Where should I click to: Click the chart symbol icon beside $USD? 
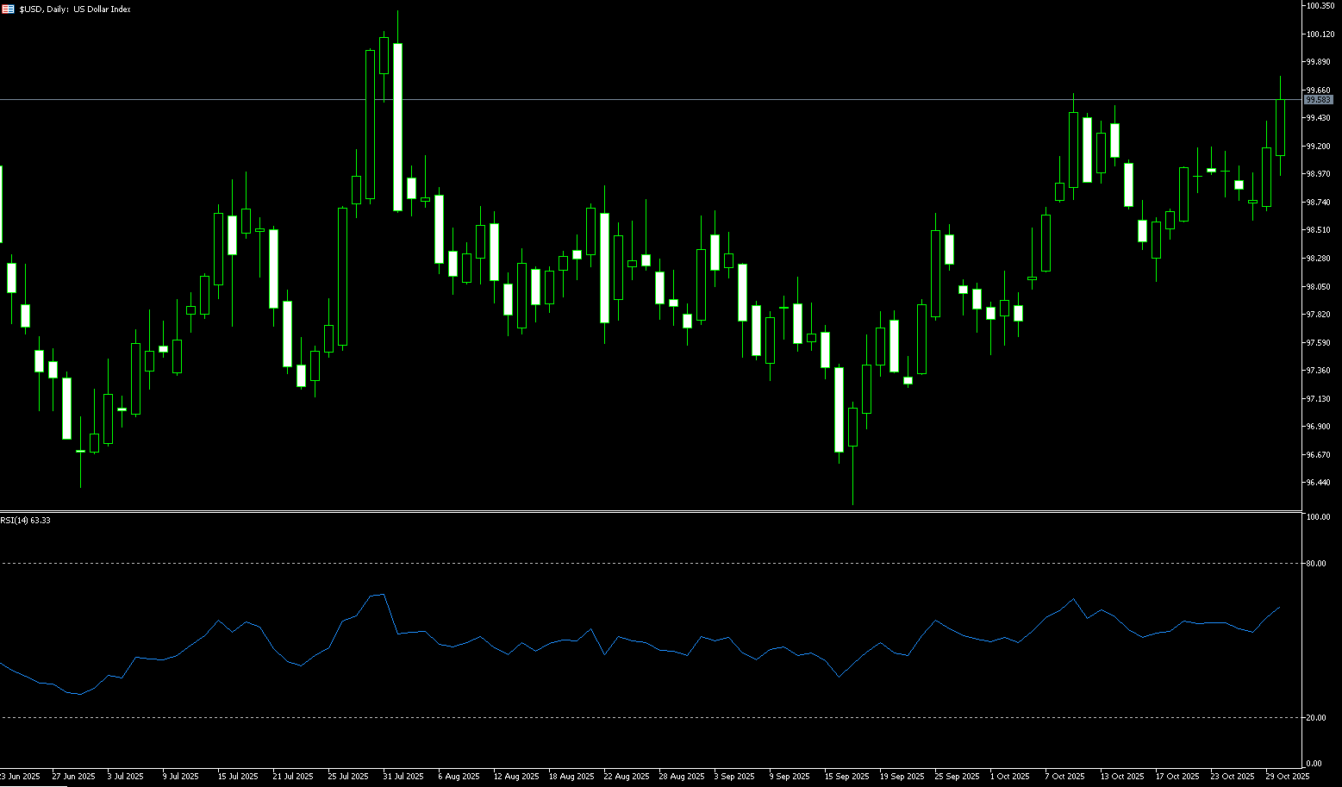(x=8, y=9)
